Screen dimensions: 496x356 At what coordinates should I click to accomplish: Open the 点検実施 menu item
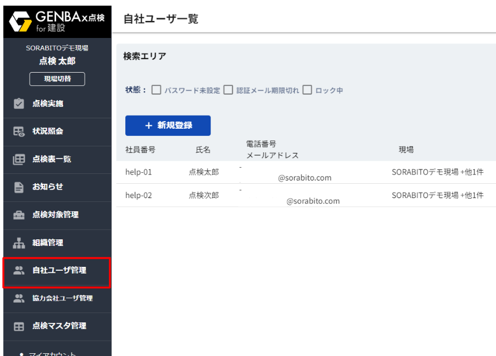point(48,103)
